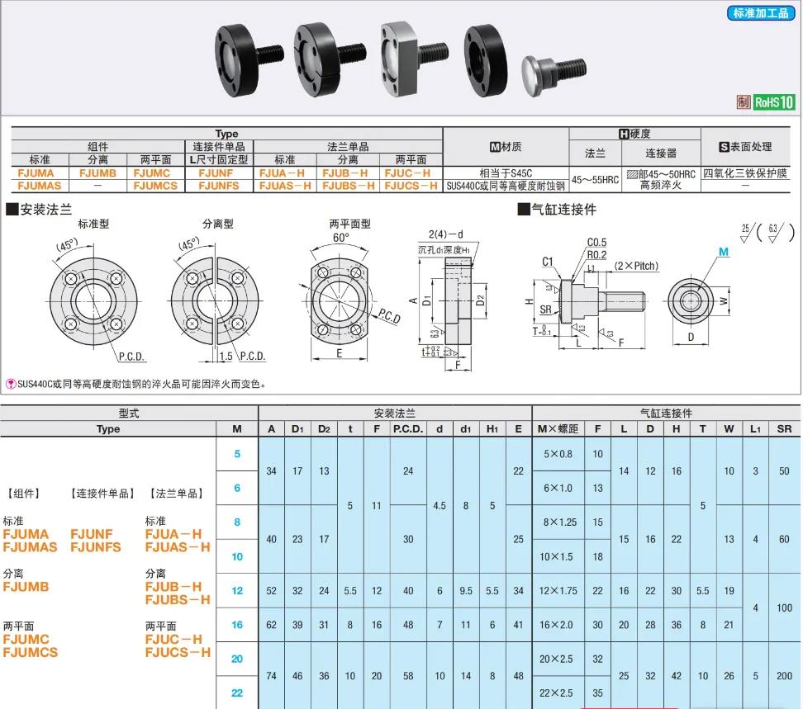Click the red 制 icon
The height and width of the screenshot is (709, 803).
point(743,102)
